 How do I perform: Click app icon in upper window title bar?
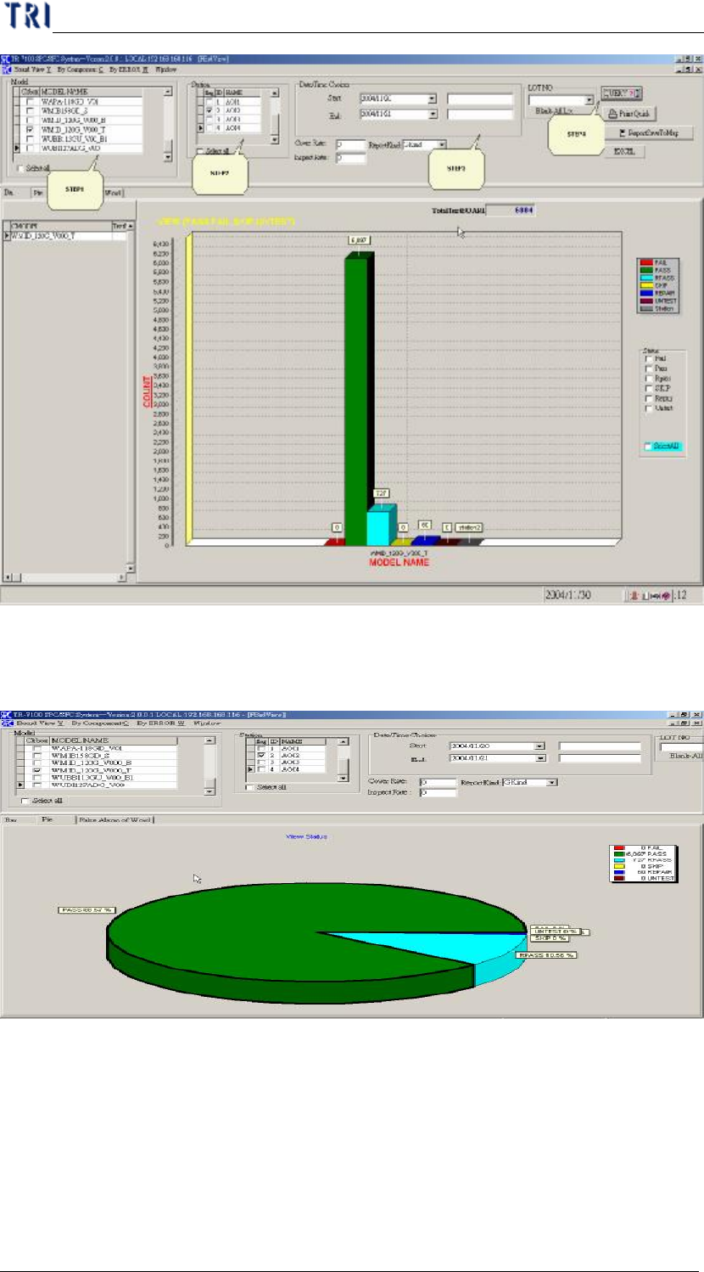(6, 59)
